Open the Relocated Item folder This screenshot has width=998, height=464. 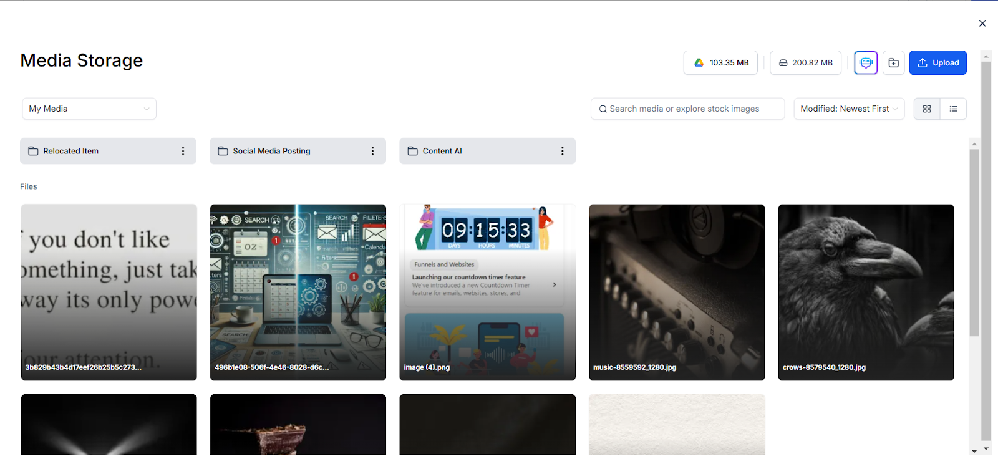coord(108,151)
